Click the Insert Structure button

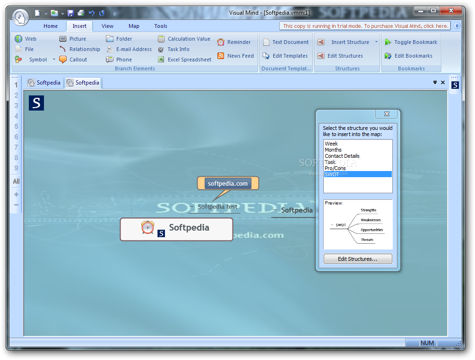343,42
